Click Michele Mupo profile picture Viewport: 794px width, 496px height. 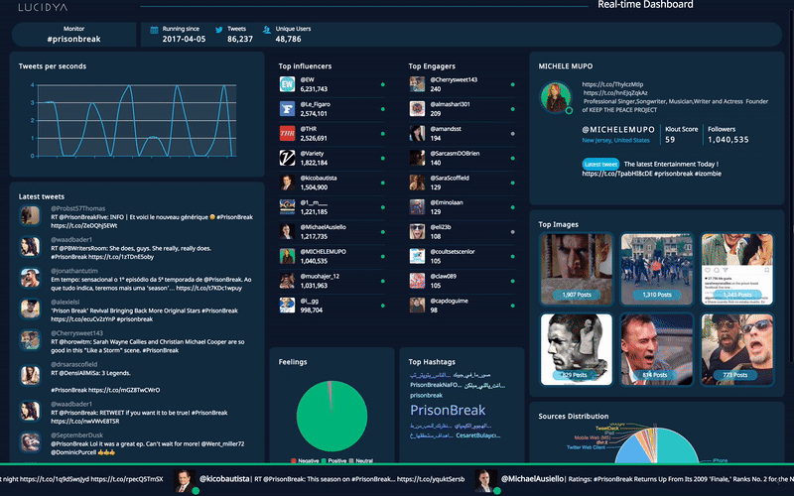(x=556, y=97)
